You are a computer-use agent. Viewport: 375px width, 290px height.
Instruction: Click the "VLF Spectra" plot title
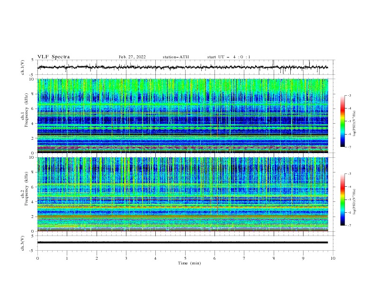(54, 57)
